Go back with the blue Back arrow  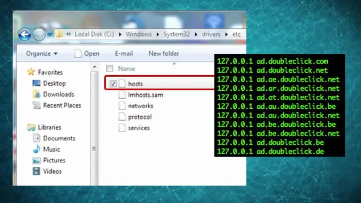tap(24, 35)
